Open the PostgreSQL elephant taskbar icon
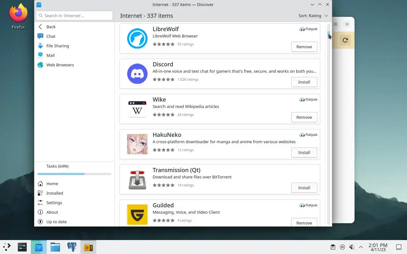The height and width of the screenshot is (254, 407). coord(72,247)
